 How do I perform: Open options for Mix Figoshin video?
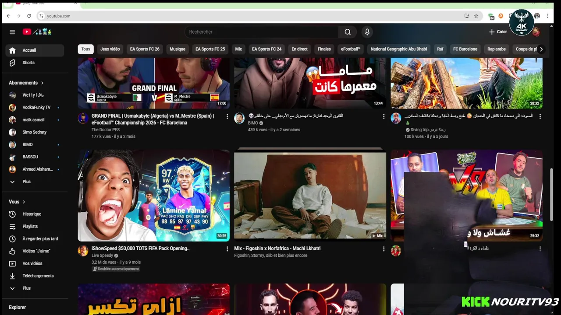click(383, 249)
